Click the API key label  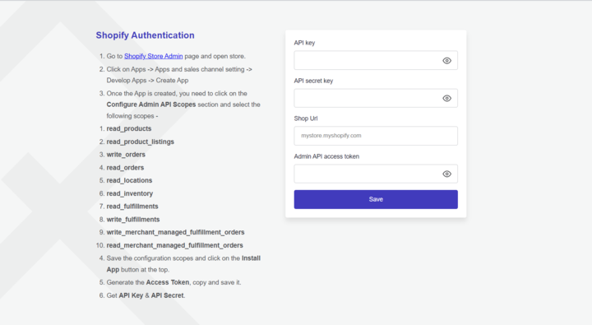coord(304,43)
